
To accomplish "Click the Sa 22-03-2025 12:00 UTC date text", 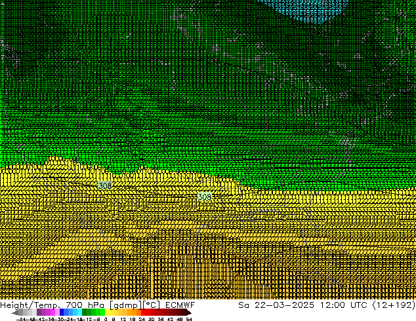I will 302,305.
